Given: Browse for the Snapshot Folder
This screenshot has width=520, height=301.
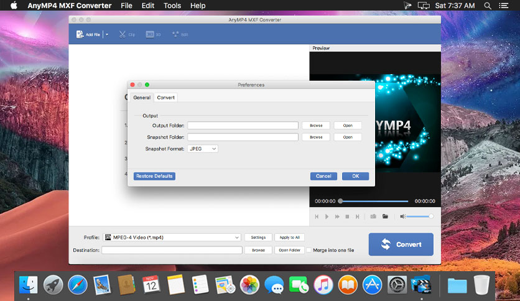Looking at the screenshot, I should point(316,137).
